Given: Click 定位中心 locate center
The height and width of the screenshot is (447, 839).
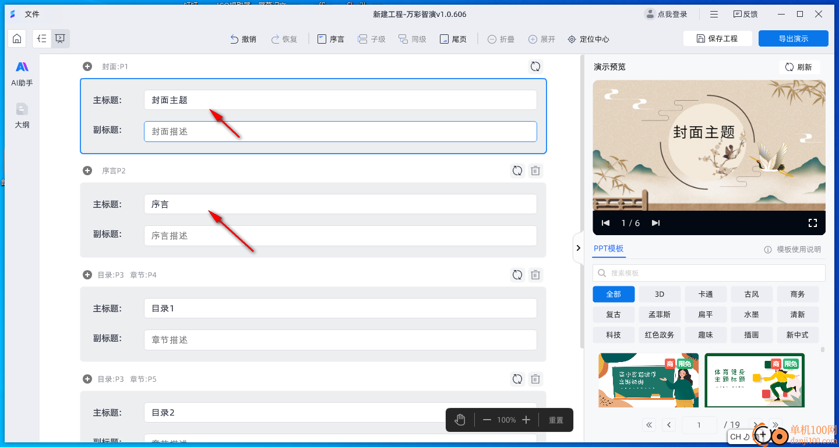Looking at the screenshot, I should click(x=588, y=39).
